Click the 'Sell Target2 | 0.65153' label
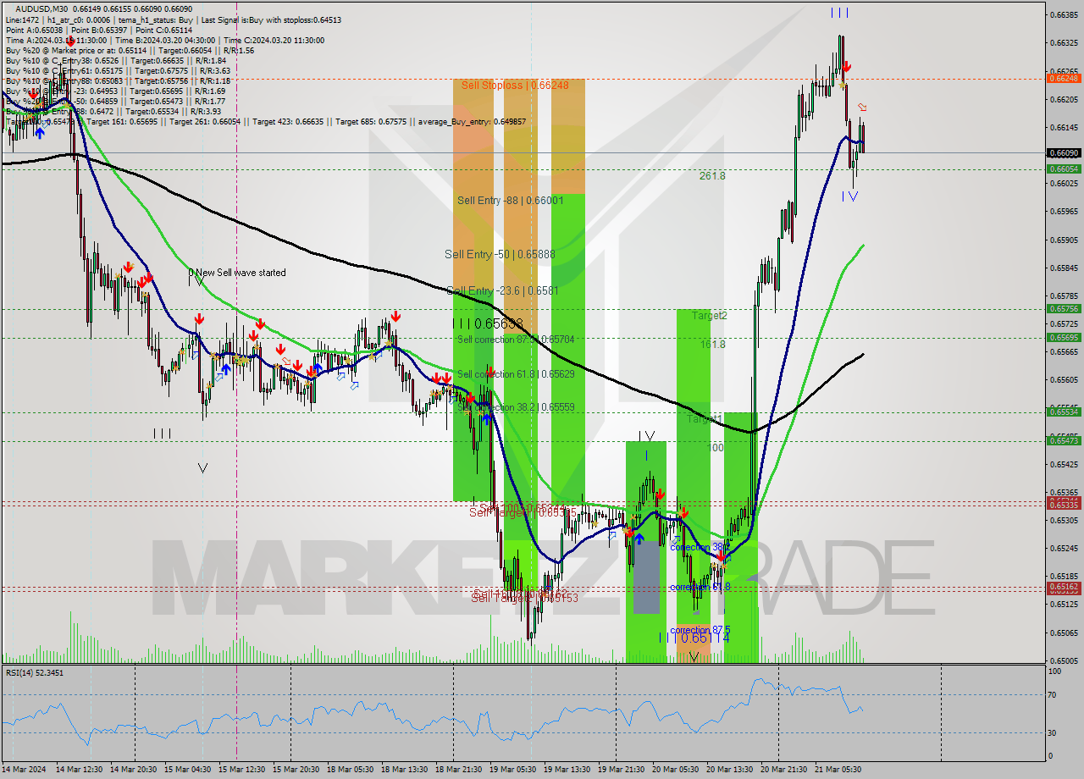Viewport: 1084px width, 779px height. (x=525, y=598)
